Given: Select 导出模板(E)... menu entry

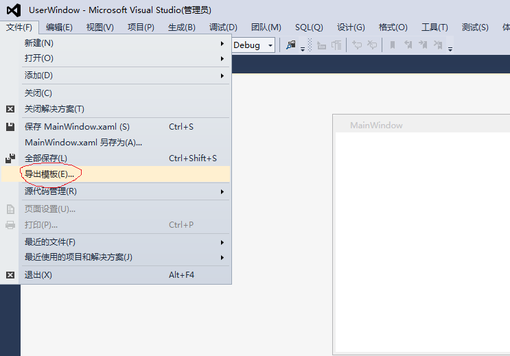Looking at the screenshot, I should tap(116, 174).
